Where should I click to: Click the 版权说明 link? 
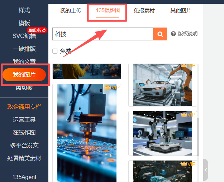[x=187, y=34]
